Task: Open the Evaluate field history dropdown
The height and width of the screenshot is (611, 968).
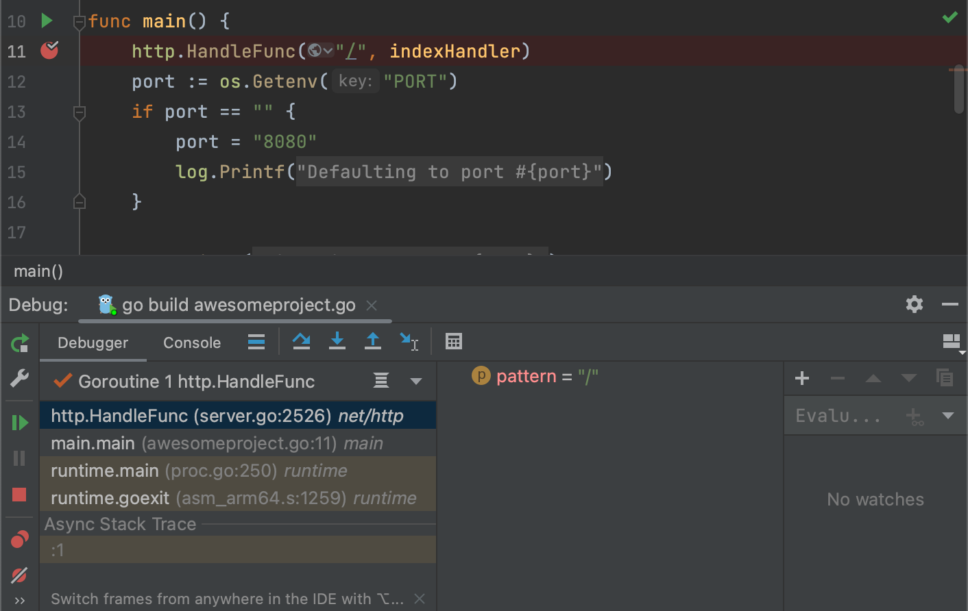Action: tap(948, 415)
